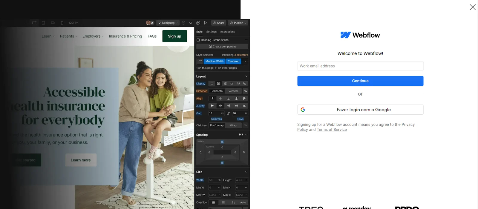Set direction to Vertical
Screen dimensions: 478x209
tap(233, 91)
